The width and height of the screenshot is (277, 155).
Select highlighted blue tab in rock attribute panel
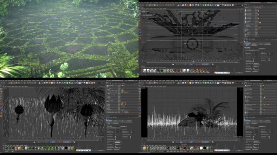(x=248, y=121)
